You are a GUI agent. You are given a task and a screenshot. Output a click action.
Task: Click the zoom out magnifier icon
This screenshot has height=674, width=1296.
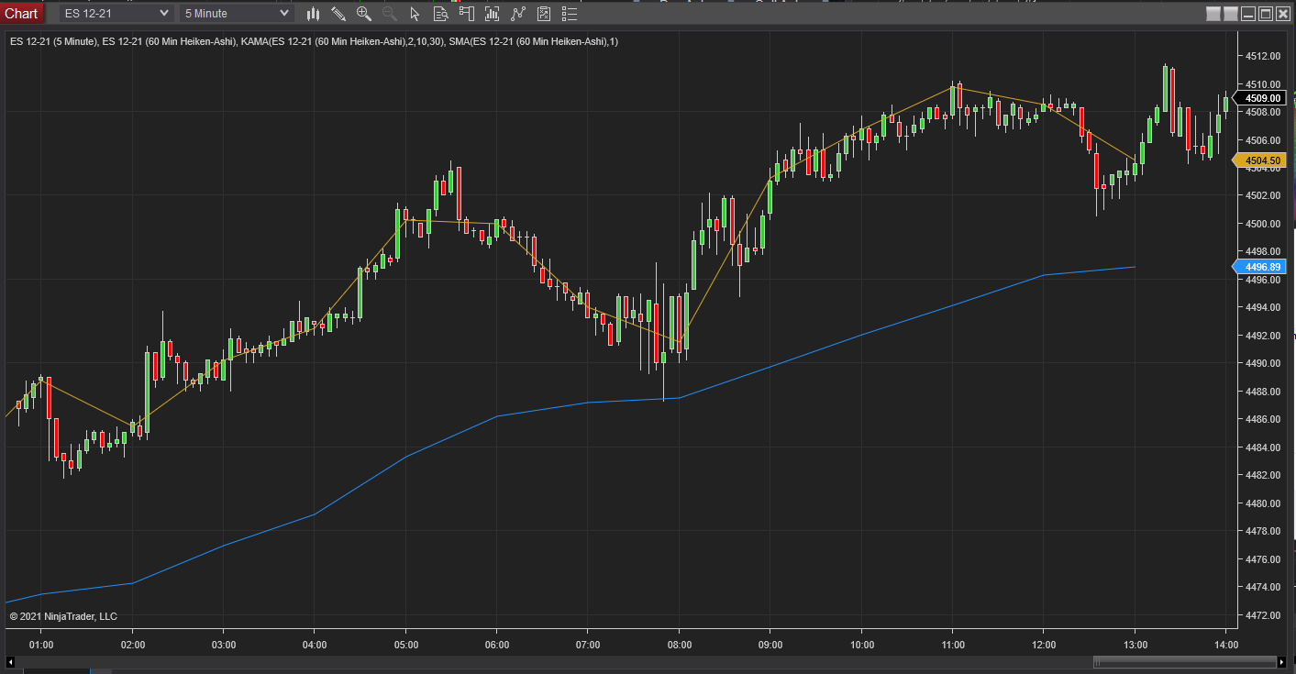point(390,14)
